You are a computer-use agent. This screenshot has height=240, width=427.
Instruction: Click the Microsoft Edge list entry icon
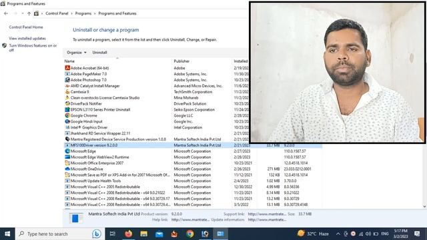click(x=67, y=151)
